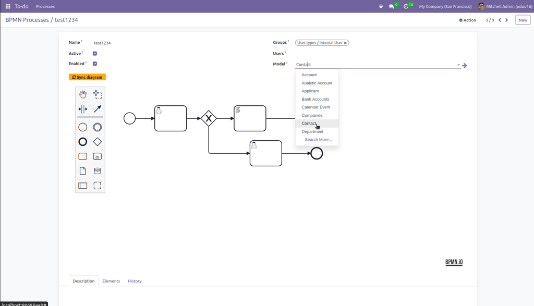The height and width of the screenshot is (306, 534).
Task: Open the Description tab
Action: [x=83, y=281]
